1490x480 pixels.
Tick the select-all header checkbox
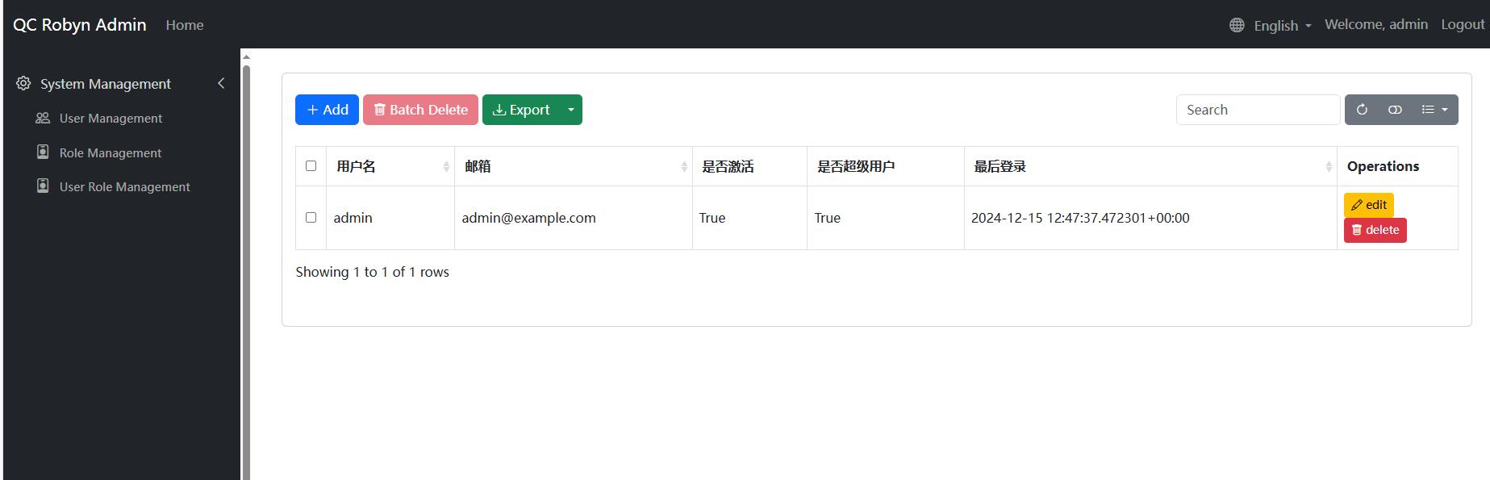(311, 166)
